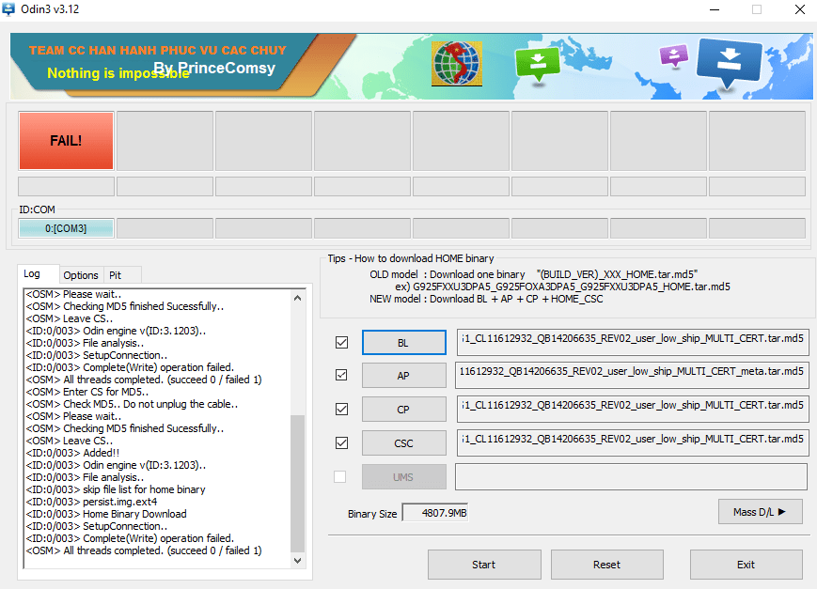Click the Odin3 app icon in title bar
The image size is (817, 589).
8,9
